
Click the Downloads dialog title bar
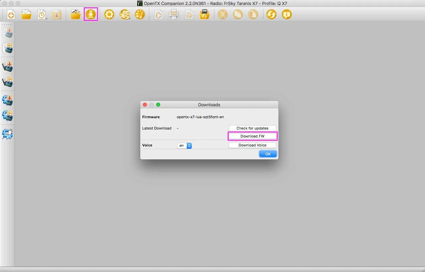[x=209, y=105]
